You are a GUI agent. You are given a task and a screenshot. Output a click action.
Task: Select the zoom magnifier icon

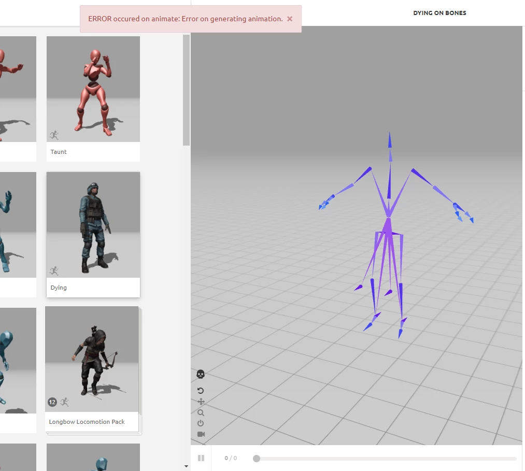point(201,413)
